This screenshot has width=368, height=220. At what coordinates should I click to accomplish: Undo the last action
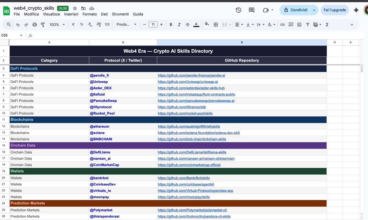click(x=18, y=24)
